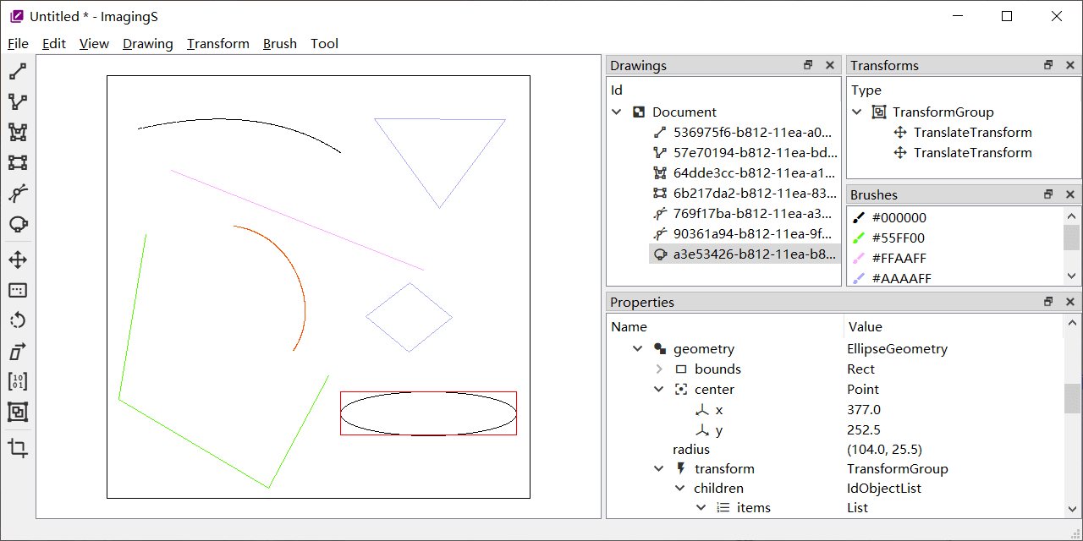Collapse the Document tree node
Screen dimensions: 1083x541
coord(617,112)
